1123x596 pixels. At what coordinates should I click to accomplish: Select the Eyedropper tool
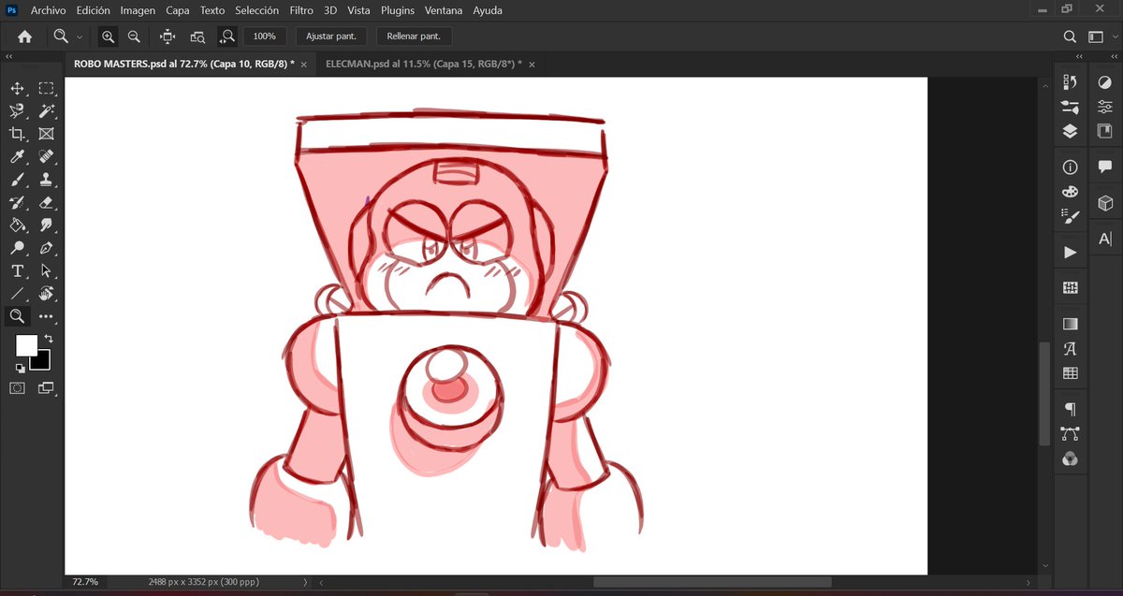click(17, 156)
